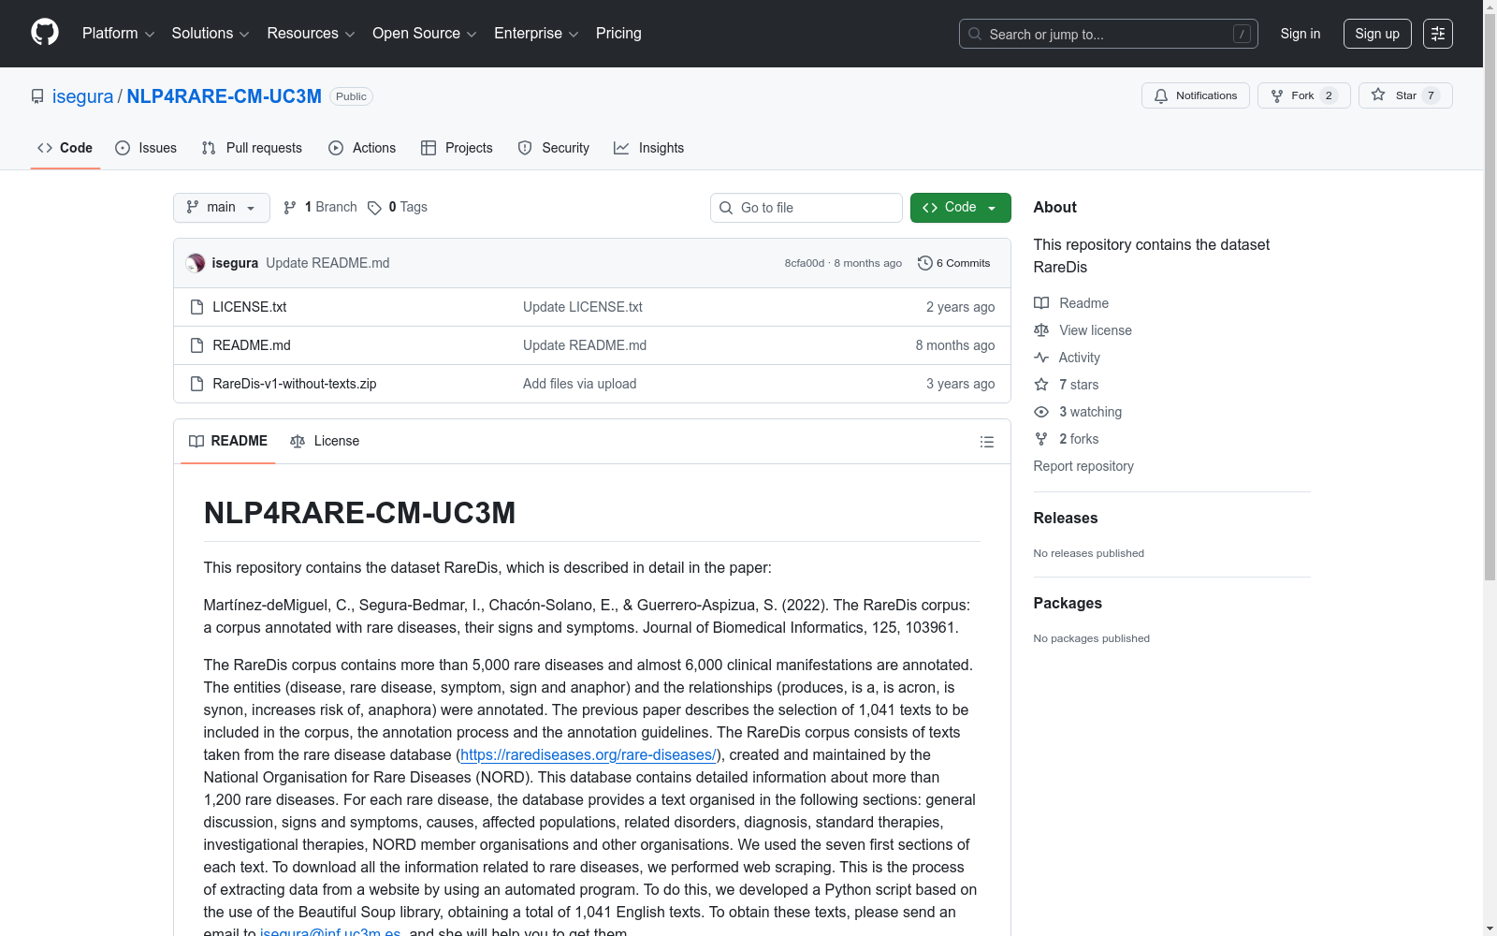Screen dimensions: 1497x936
Task: Open the Packages section heading
Action: tap(1068, 603)
